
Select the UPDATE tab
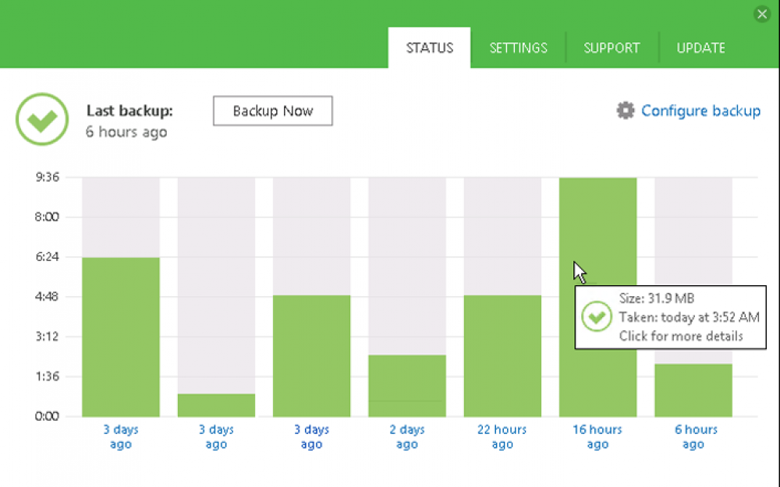click(700, 48)
